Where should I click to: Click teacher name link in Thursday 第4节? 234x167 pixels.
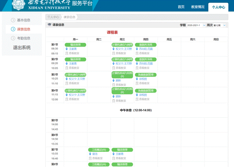point(143,95)
